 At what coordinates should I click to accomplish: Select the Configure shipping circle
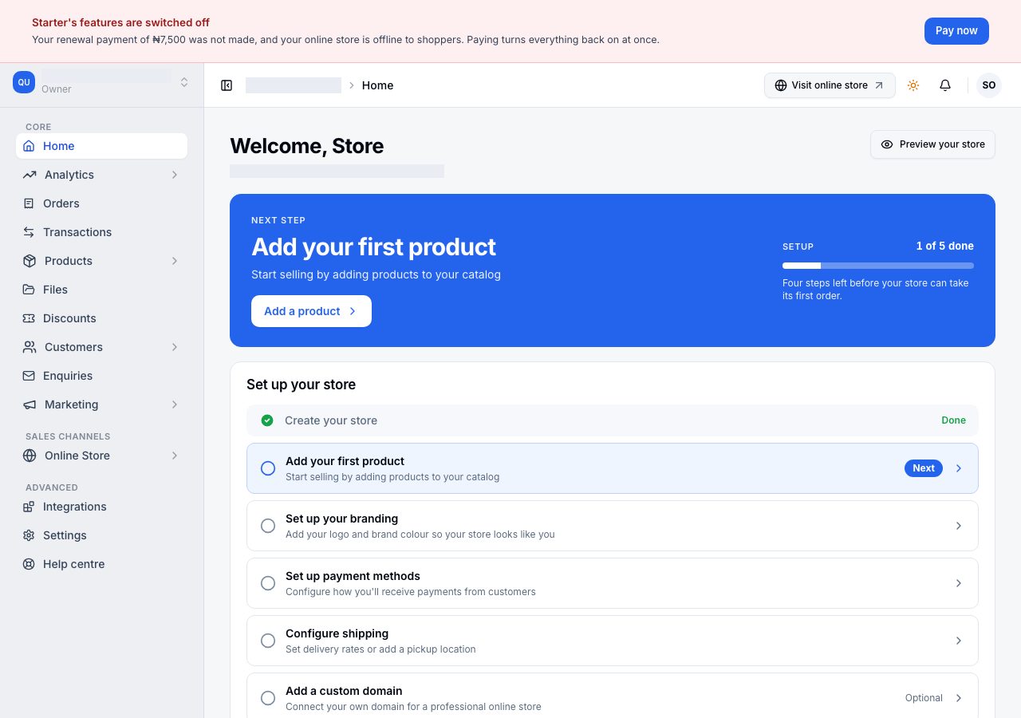(x=268, y=641)
